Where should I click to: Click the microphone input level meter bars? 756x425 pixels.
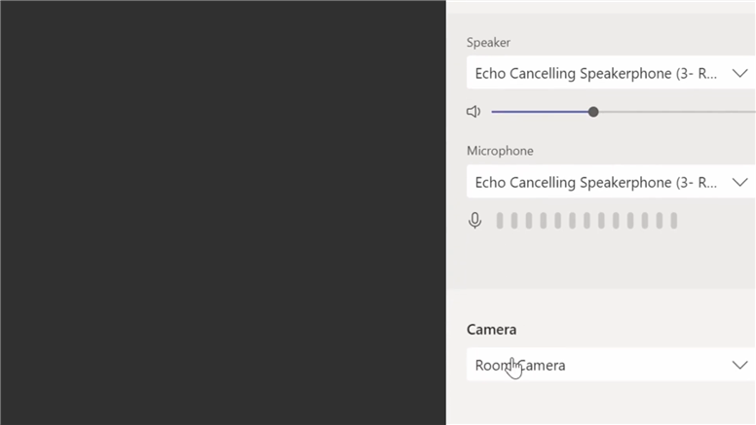[586, 221]
